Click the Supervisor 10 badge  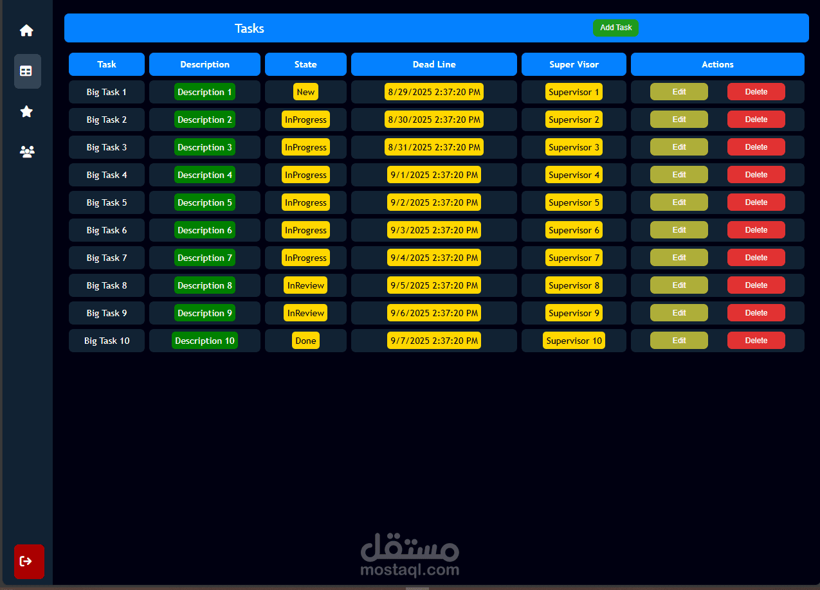(574, 341)
